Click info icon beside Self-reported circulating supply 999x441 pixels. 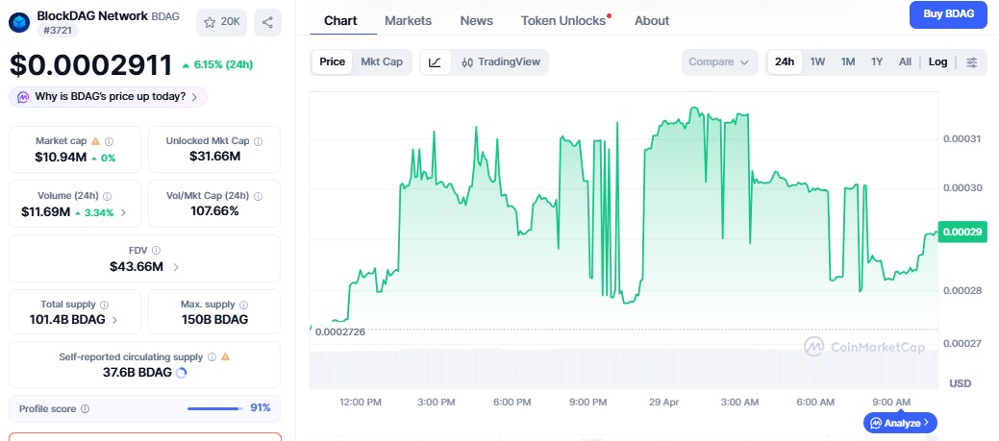pyautogui.click(x=212, y=357)
